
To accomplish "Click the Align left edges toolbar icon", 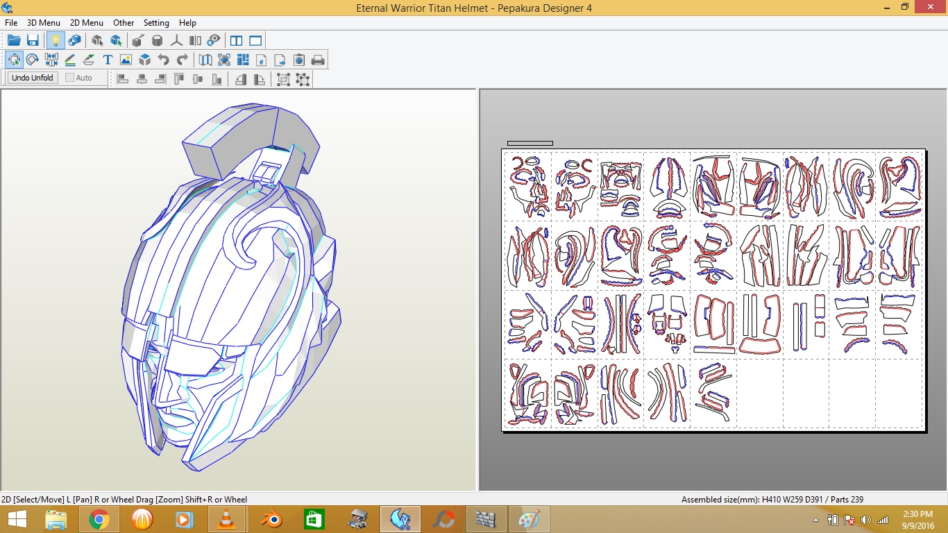I will [123, 79].
